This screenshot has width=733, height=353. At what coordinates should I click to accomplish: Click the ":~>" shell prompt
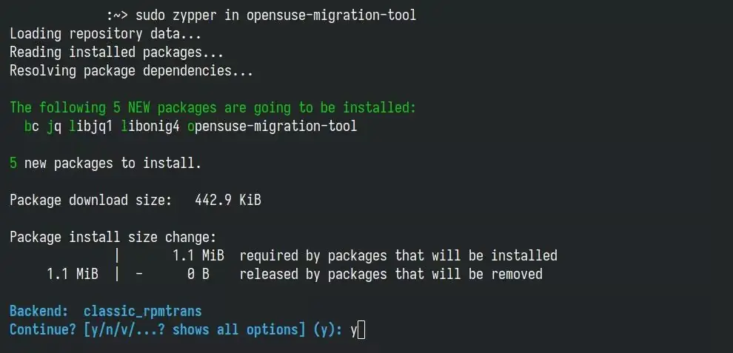point(116,16)
